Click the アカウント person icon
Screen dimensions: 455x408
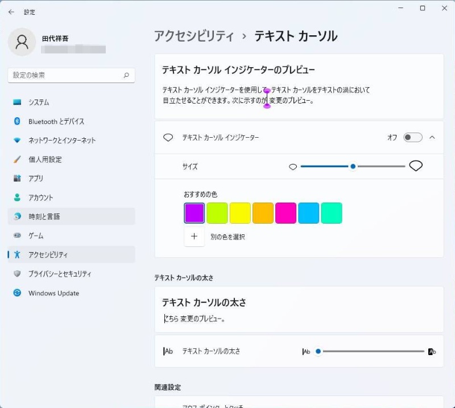[18, 197]
